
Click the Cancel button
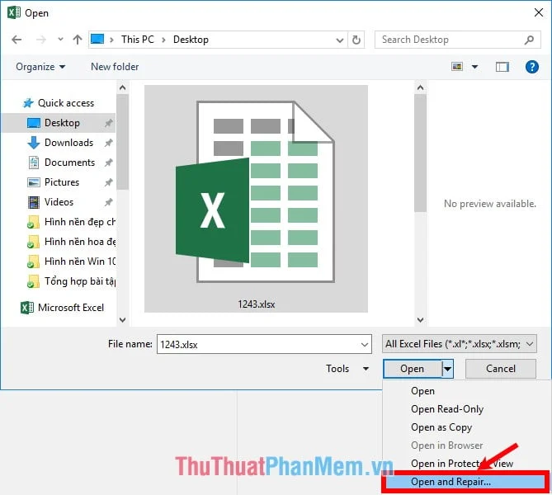click(501, 369)
